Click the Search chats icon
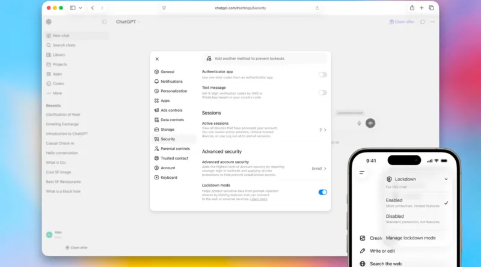Screen dimensions: 481x267 (x=49, y=45)
